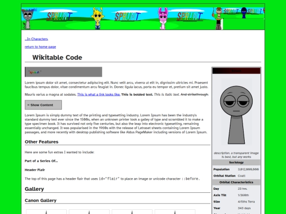Click the pink bunny character in banner
Image resolution: width=286 pixels, height=214 pixels.
click(163, 18)
